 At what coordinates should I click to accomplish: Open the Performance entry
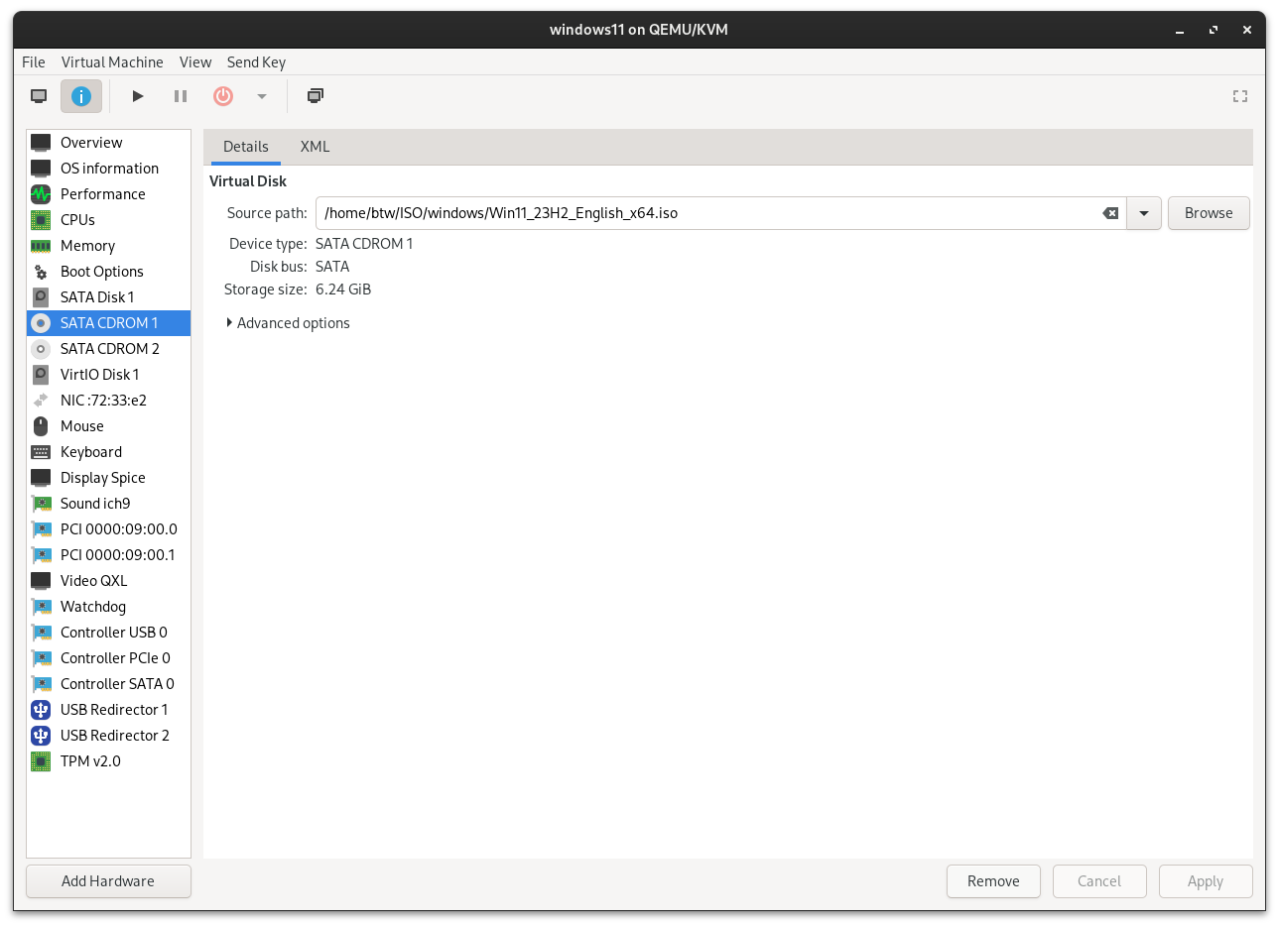pos(108,194)
